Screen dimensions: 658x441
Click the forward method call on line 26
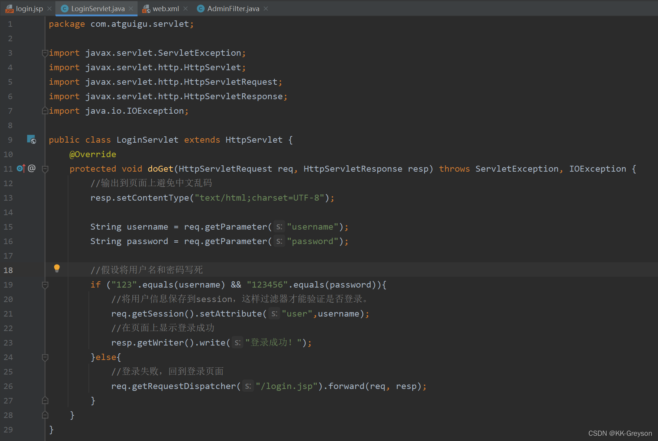point(346,386)
